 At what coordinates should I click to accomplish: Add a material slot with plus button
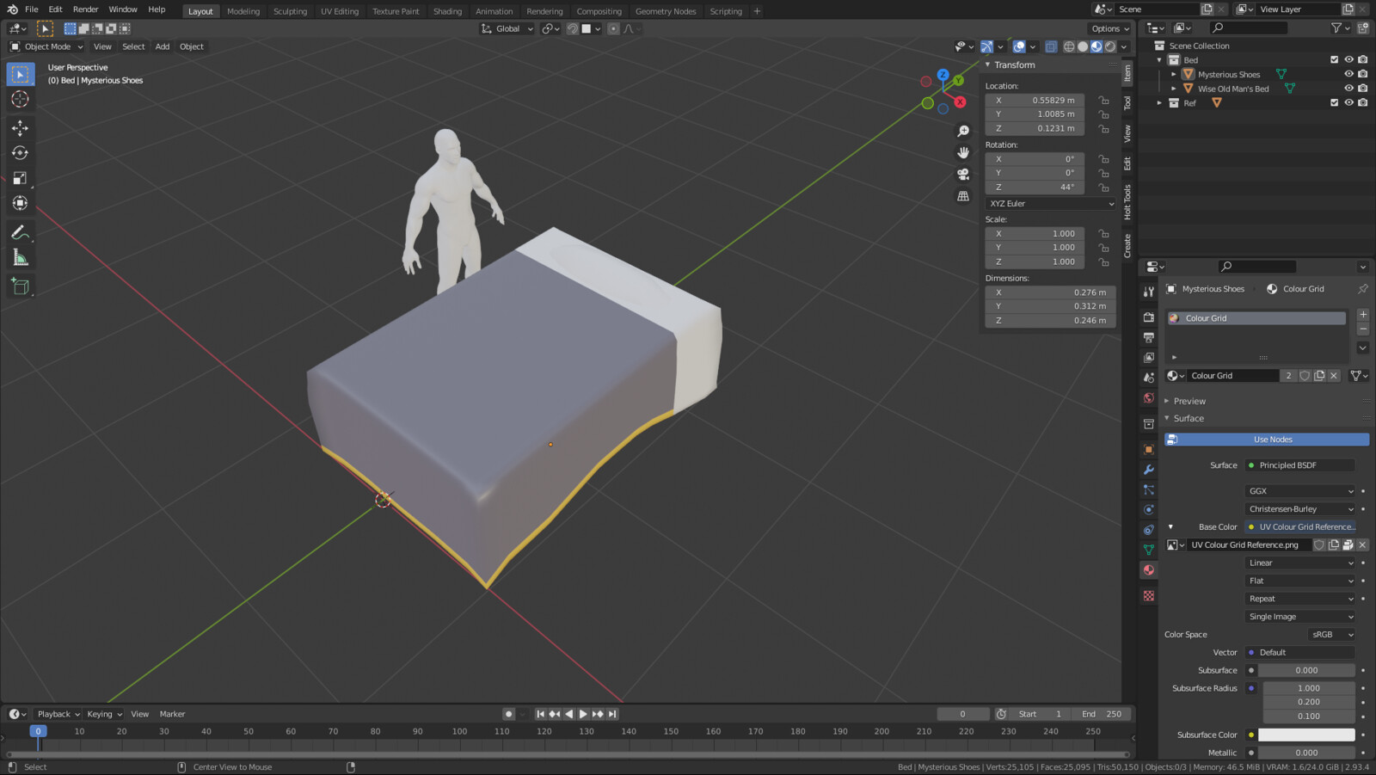coord(1363,315)
